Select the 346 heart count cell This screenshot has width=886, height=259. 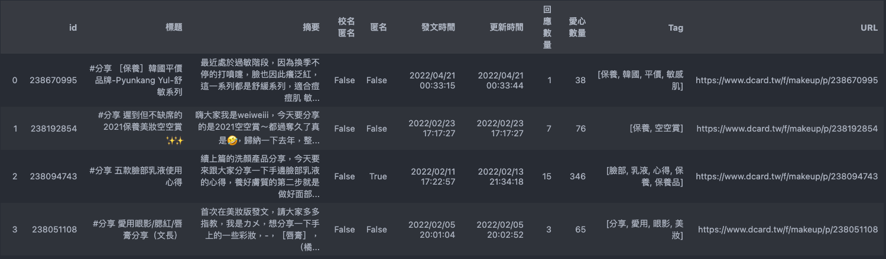tap(577, 176)
